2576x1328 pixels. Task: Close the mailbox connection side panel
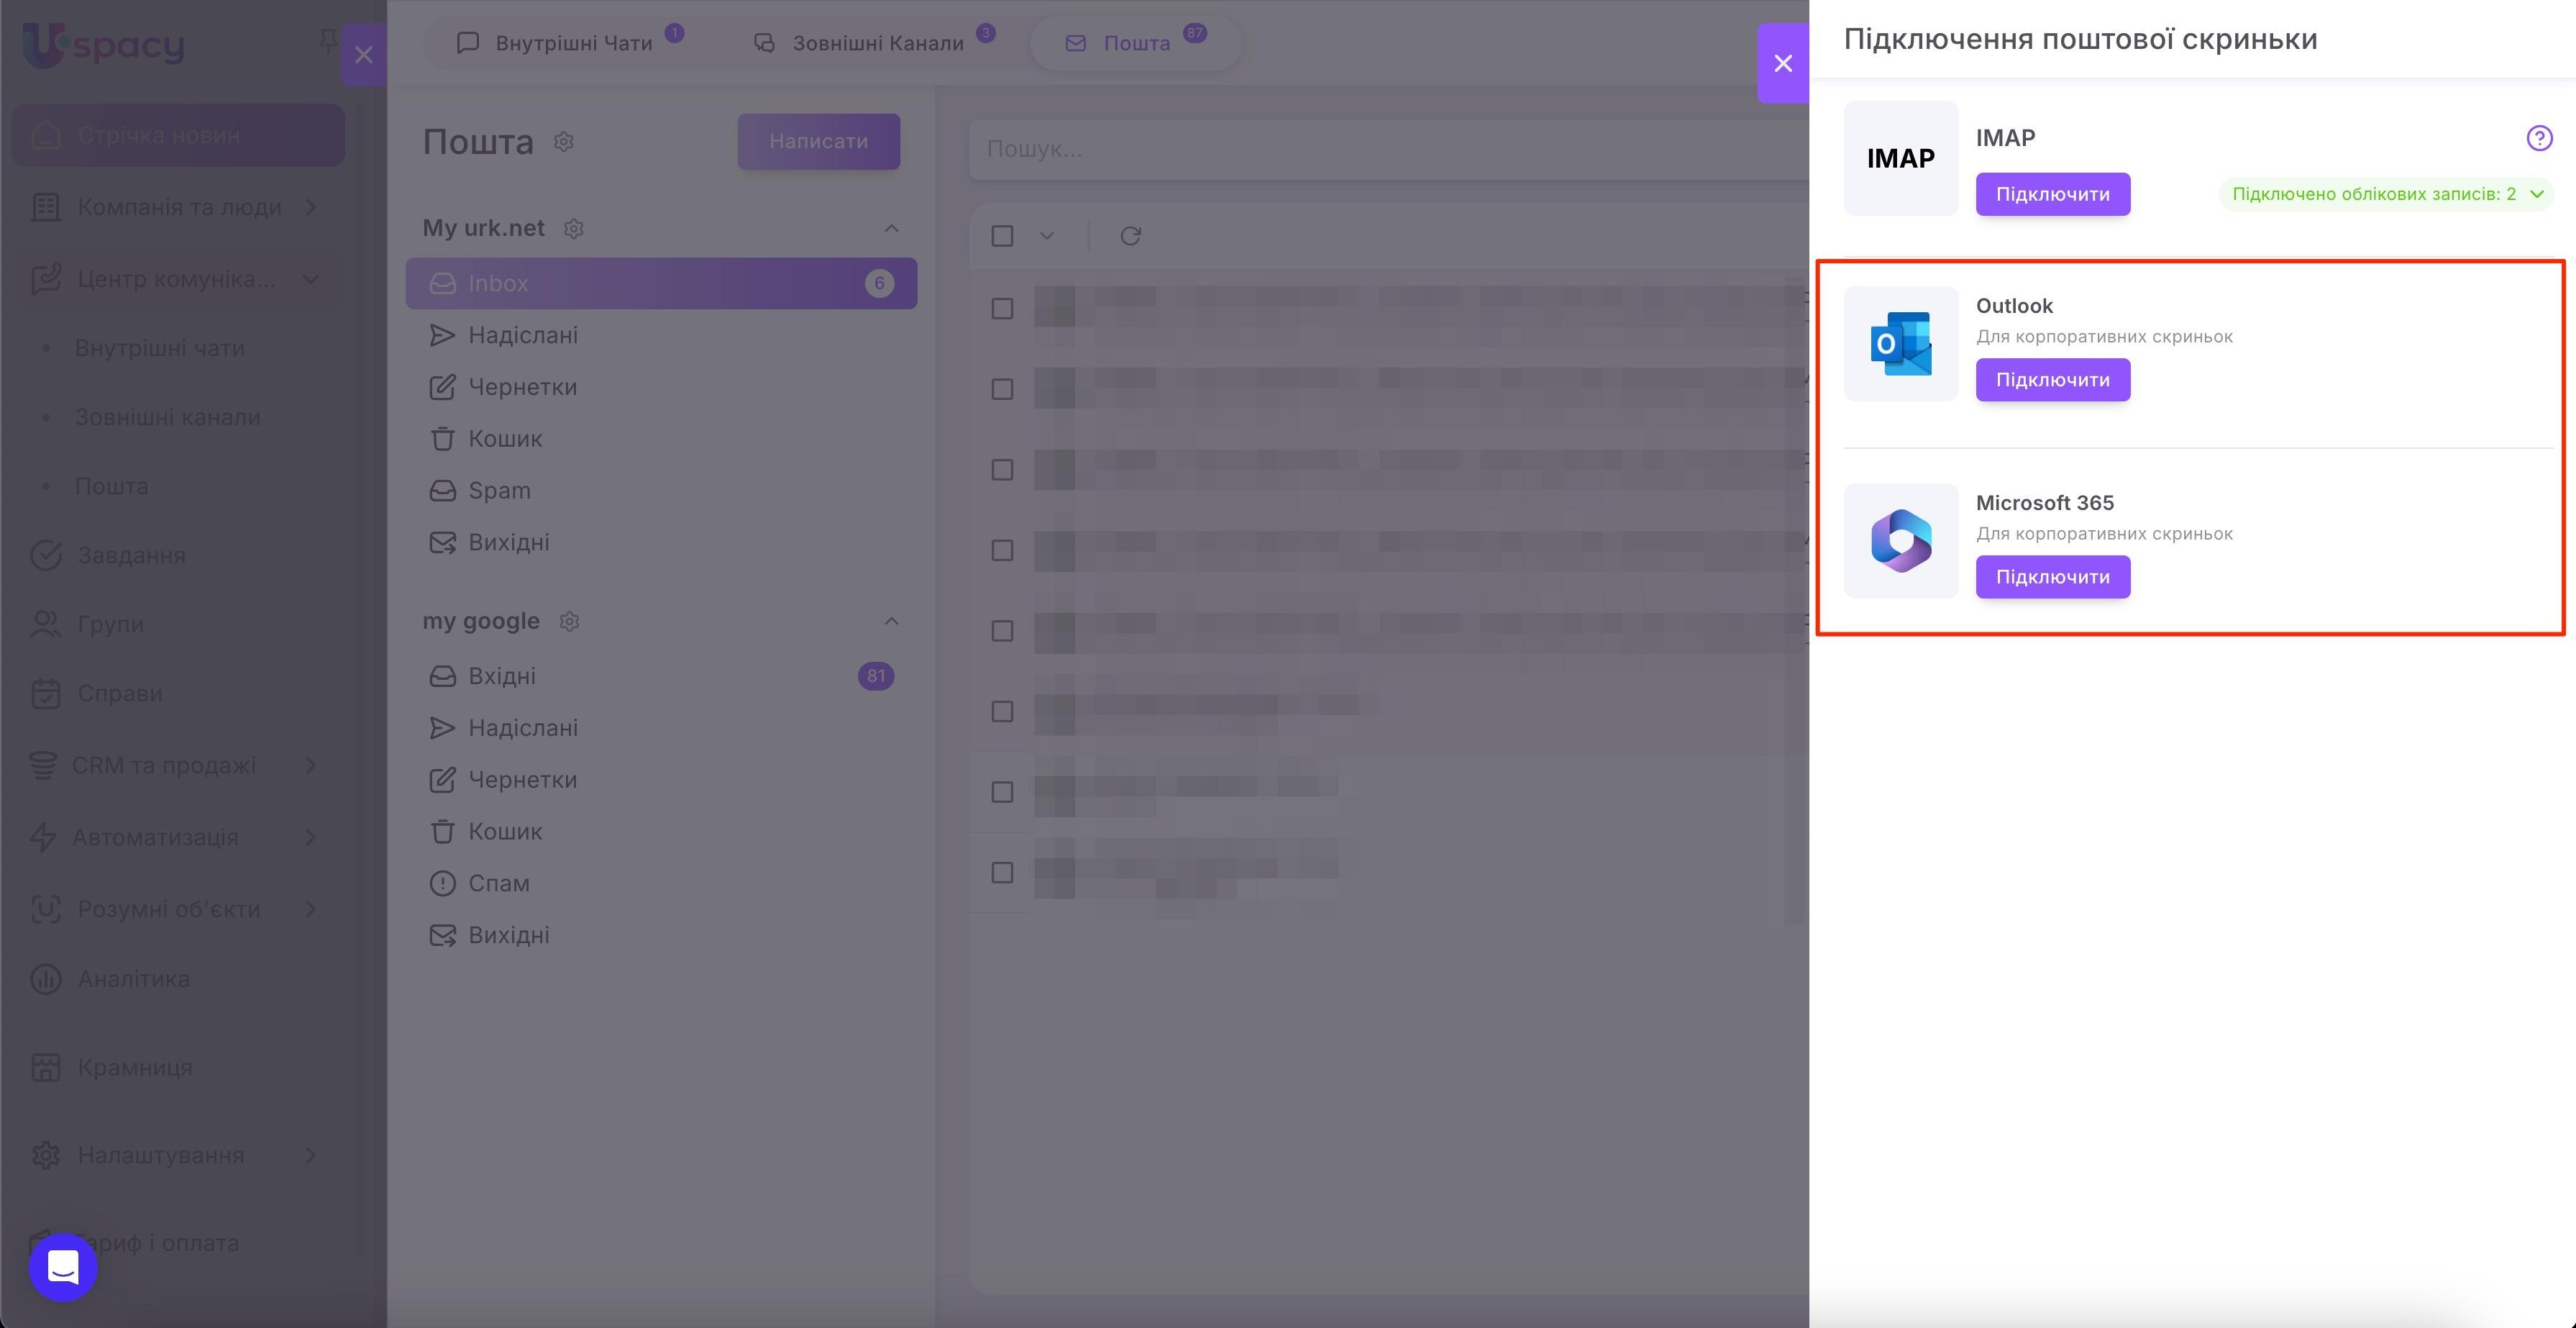(x=1782, y=63)
